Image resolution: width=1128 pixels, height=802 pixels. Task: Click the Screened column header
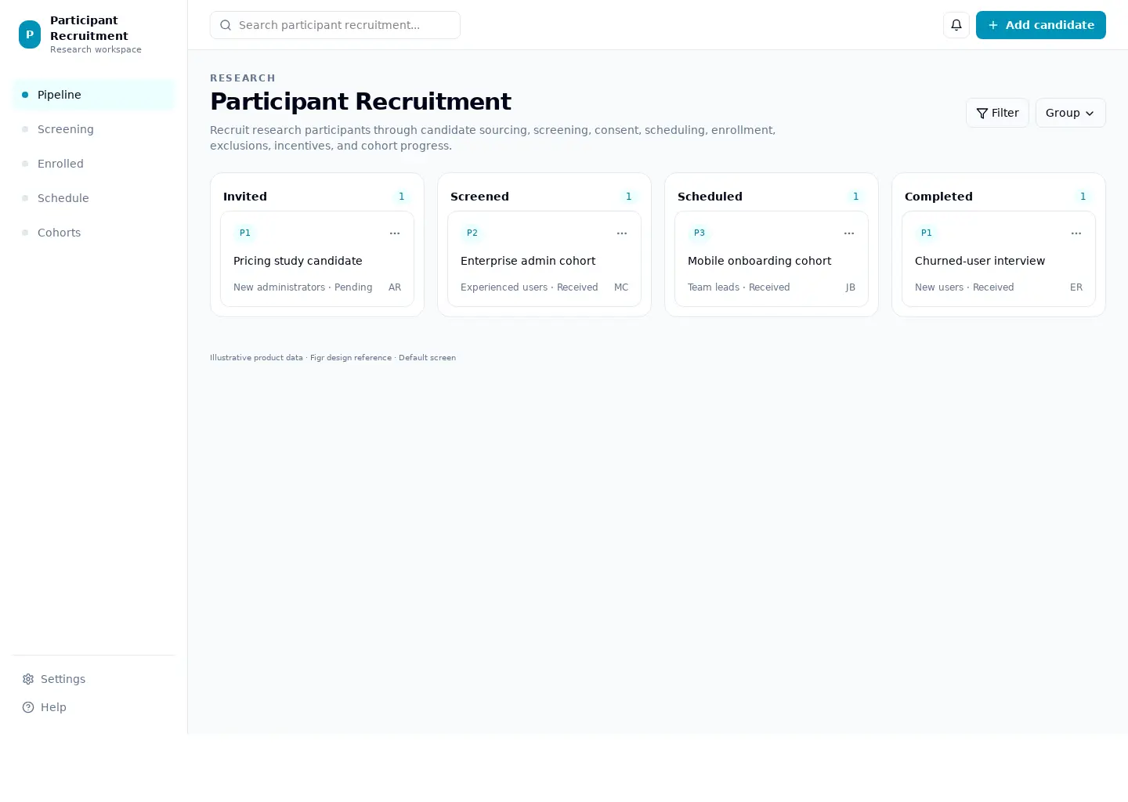tap(479, 197)
